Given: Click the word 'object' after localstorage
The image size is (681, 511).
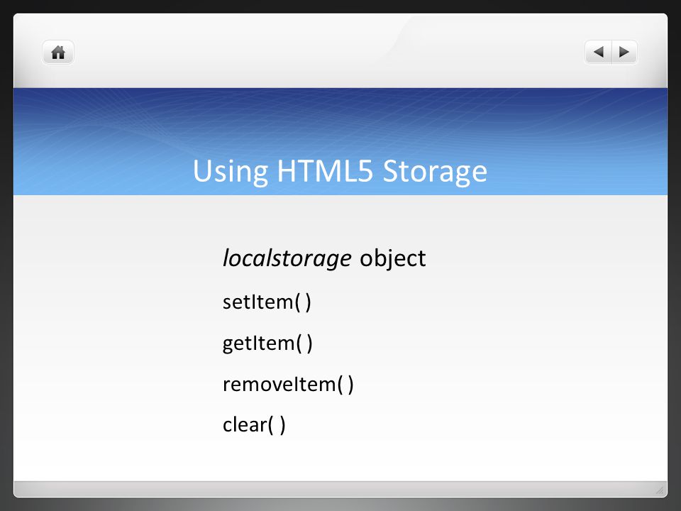Looking at the screenshot, I should 392,258.
